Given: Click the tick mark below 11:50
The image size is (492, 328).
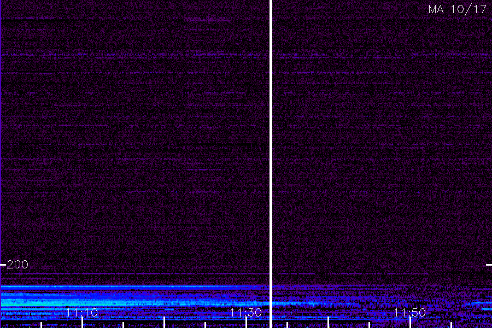Looking at the screenshot, I should coord(410,323).
